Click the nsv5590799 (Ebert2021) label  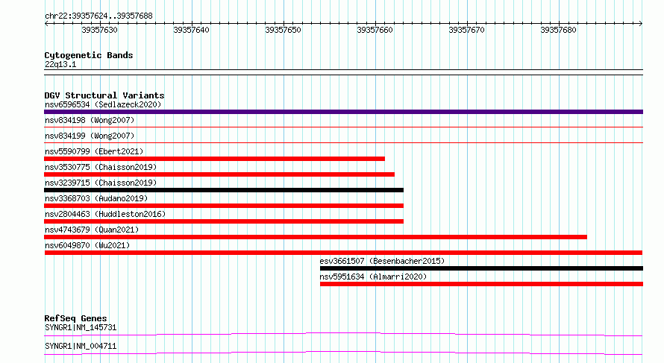94,151
